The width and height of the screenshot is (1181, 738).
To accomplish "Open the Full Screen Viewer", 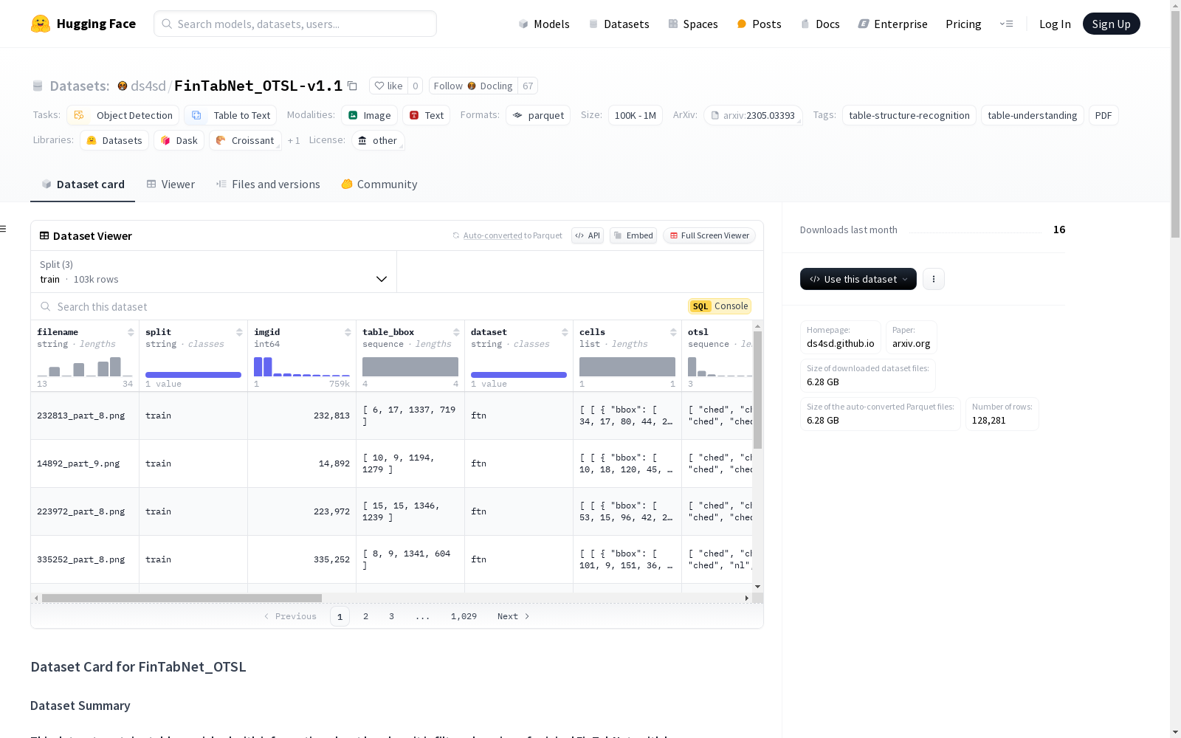I will 709,235.
